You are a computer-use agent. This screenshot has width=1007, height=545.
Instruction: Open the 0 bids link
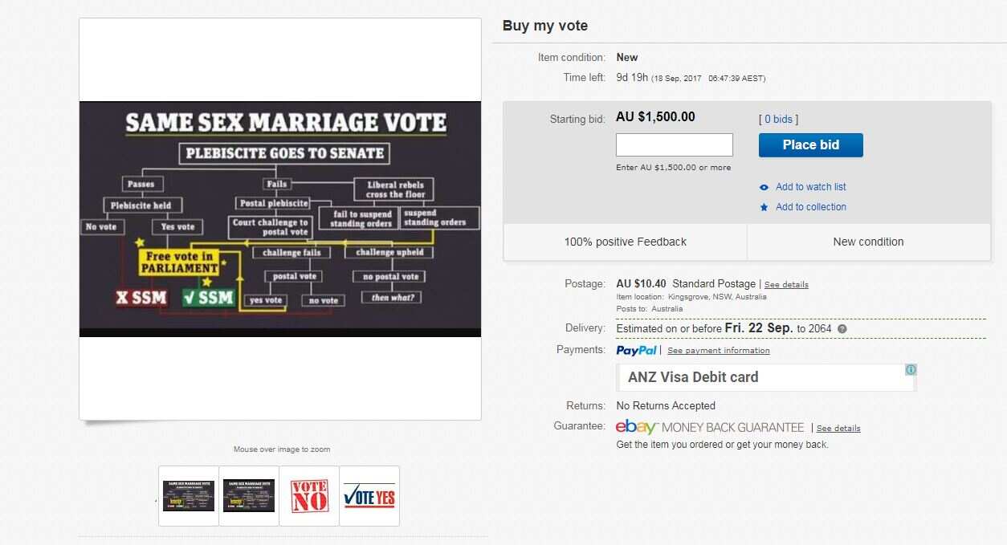[x=777, y=119]
